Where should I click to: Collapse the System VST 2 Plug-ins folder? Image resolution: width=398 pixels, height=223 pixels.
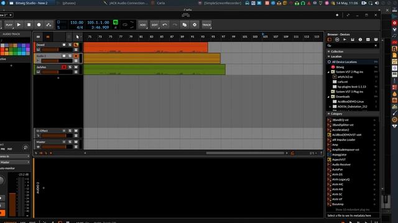pos(328,72)
